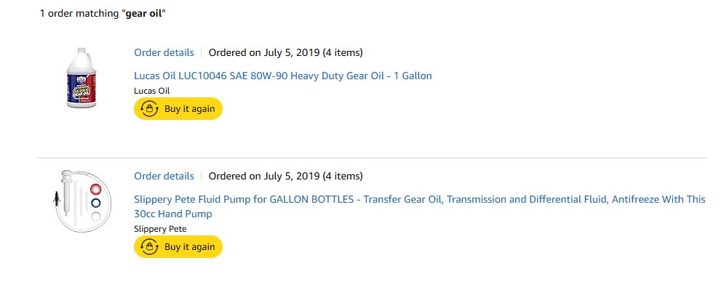Click the Slippery Pete brand name label
This screenshot has width=724, height=287.
(160, 229)
